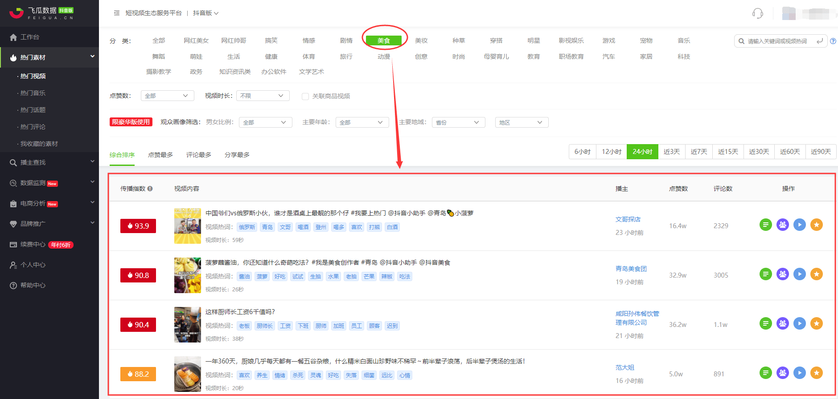Select the 美妆 category

click(x=421, y=41)
